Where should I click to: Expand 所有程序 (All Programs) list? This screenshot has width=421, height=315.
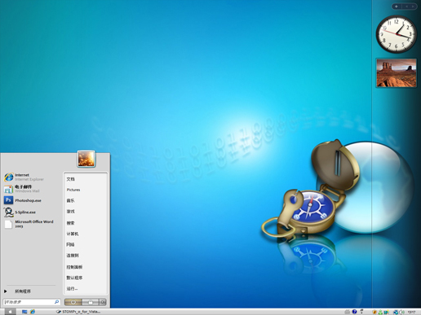[x=23, y=291]
